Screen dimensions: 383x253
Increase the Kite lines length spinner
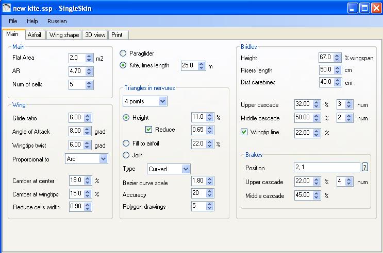pyautogui.click(x=202, y=64)
